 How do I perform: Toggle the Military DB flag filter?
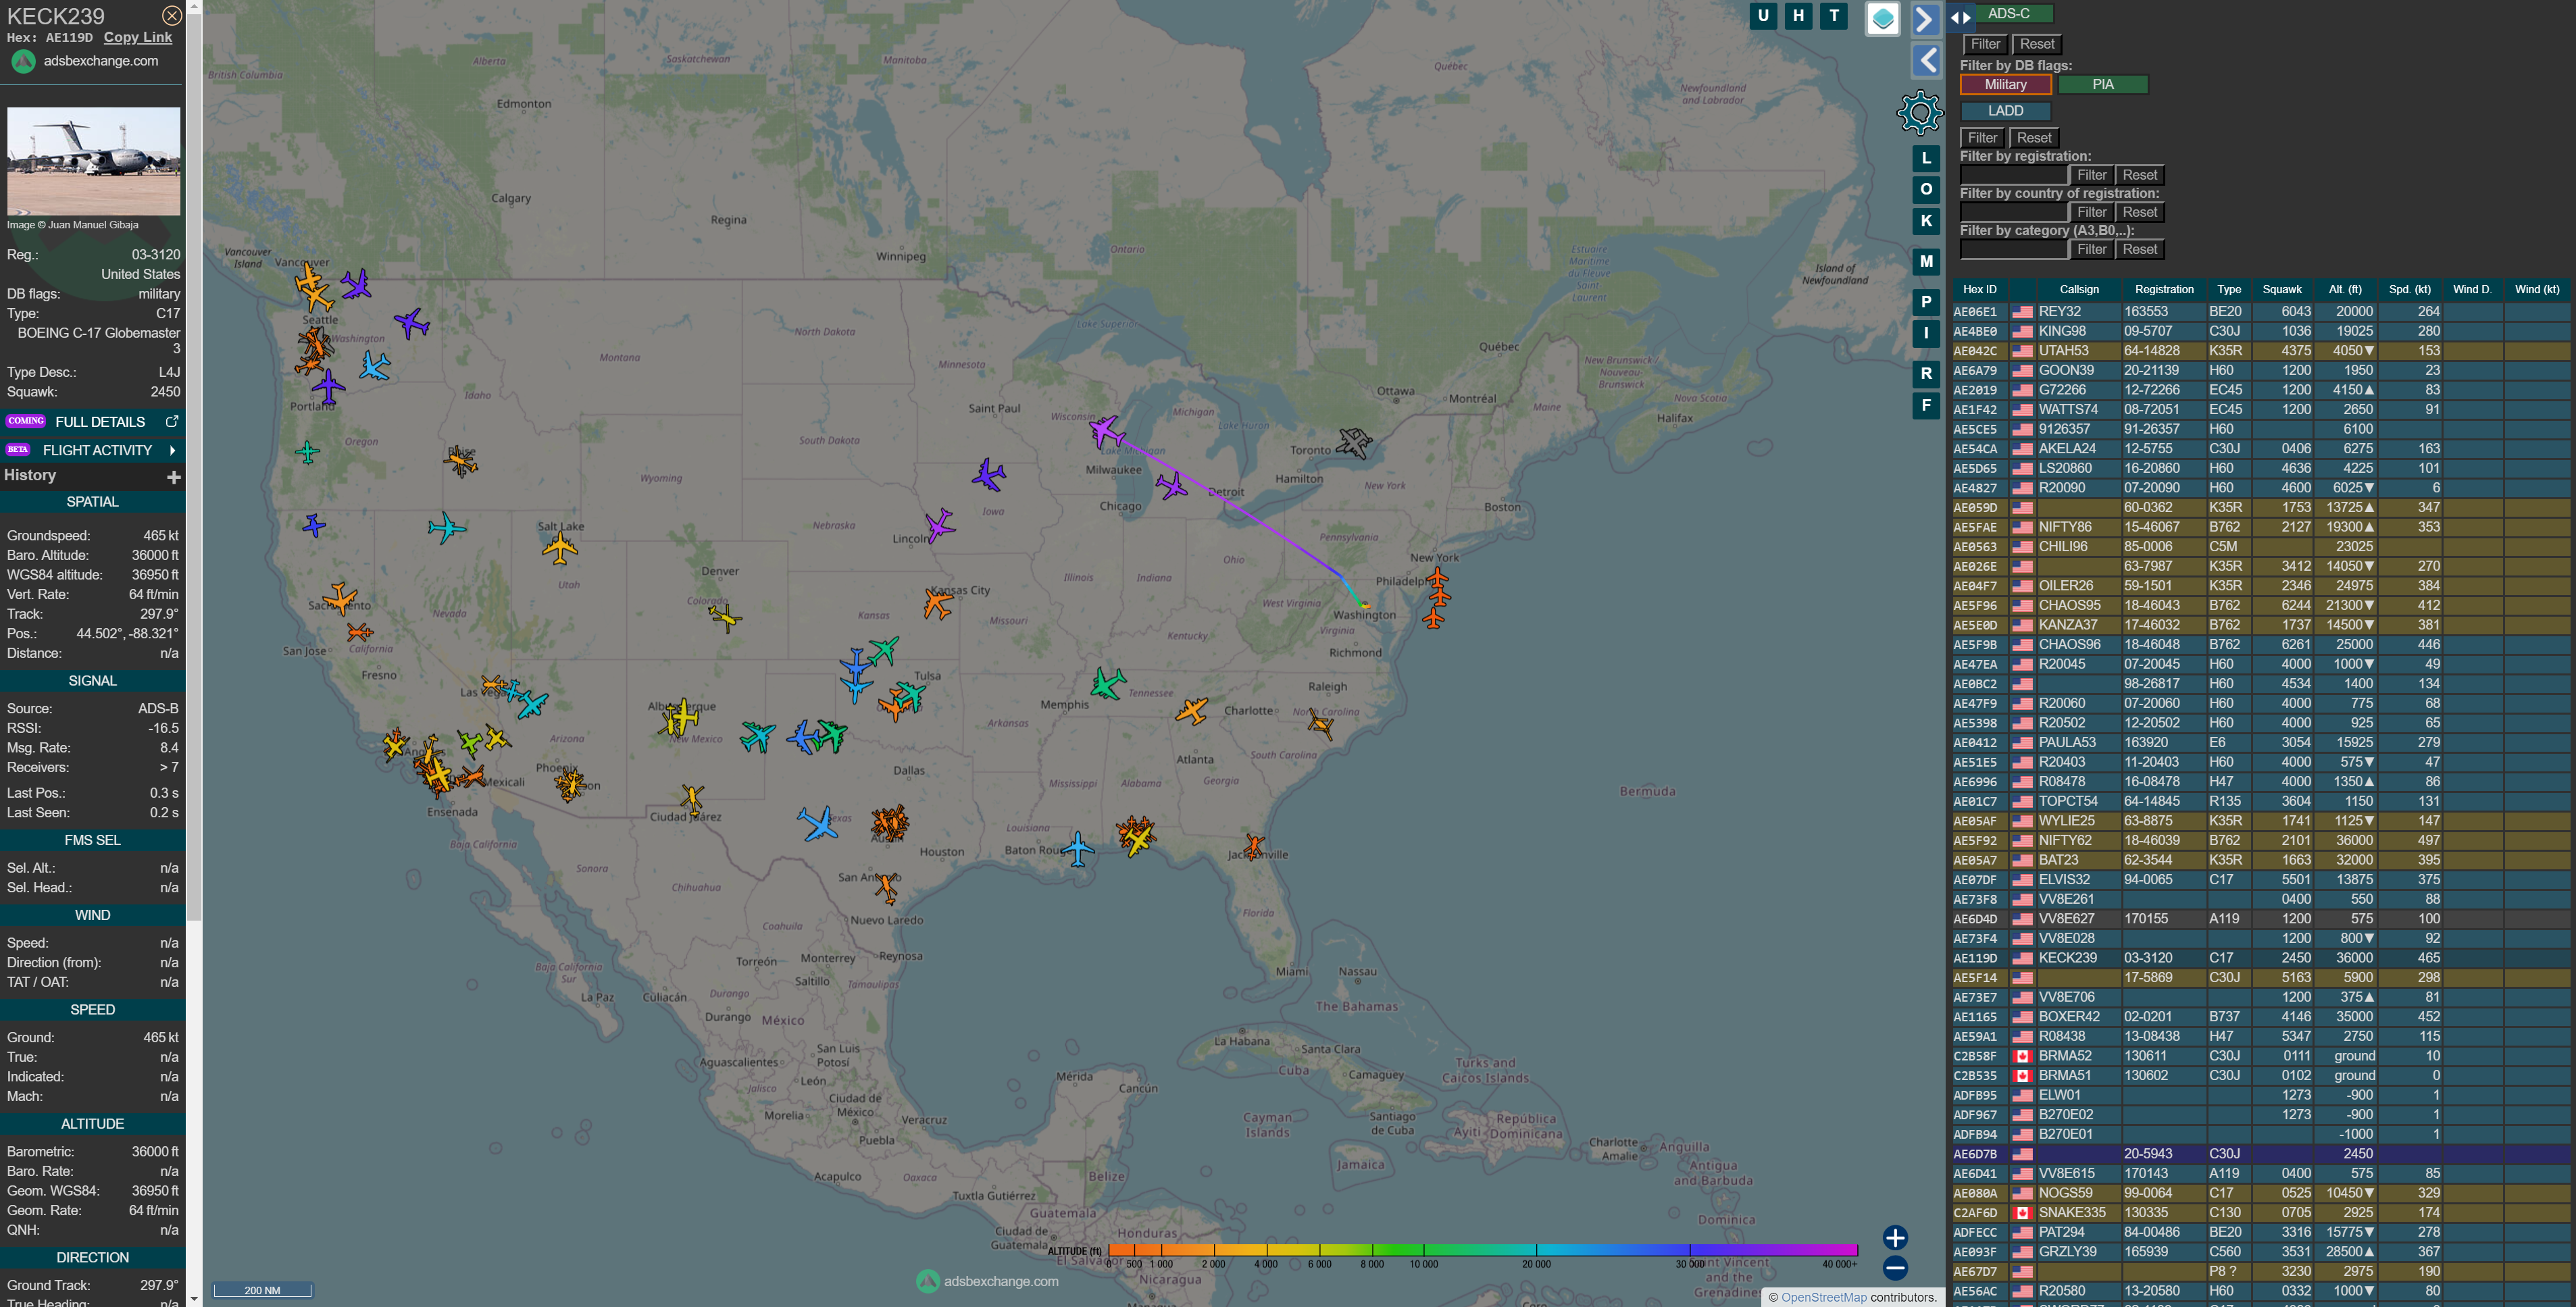(x=2005, y=85)
